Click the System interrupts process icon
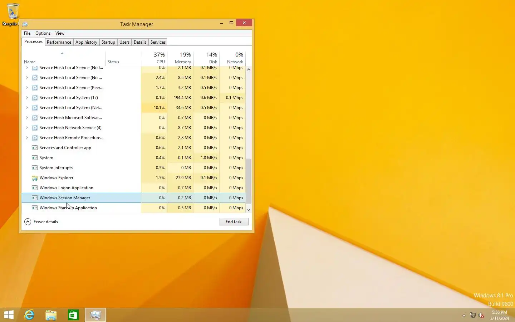 coord(35,168)
